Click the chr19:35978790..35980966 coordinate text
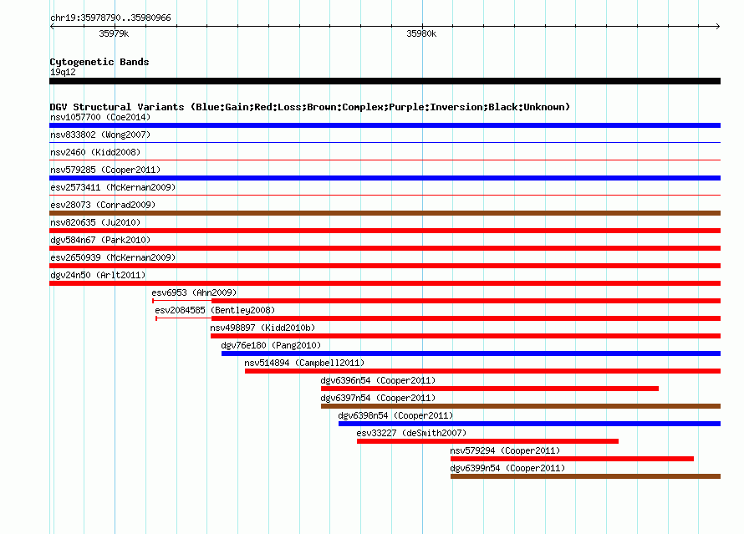The image size is (744, 534). click(x=110, y=18)
